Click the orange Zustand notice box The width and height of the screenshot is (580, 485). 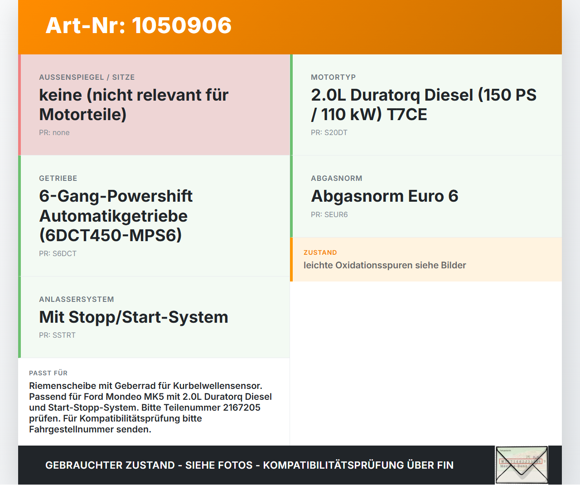pyautogui.click(x=426, y=259)
